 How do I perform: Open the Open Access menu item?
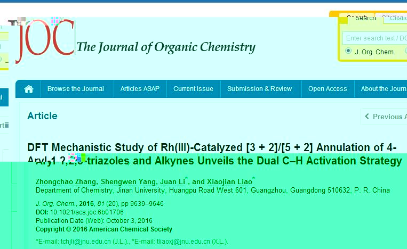coord(328,89)
